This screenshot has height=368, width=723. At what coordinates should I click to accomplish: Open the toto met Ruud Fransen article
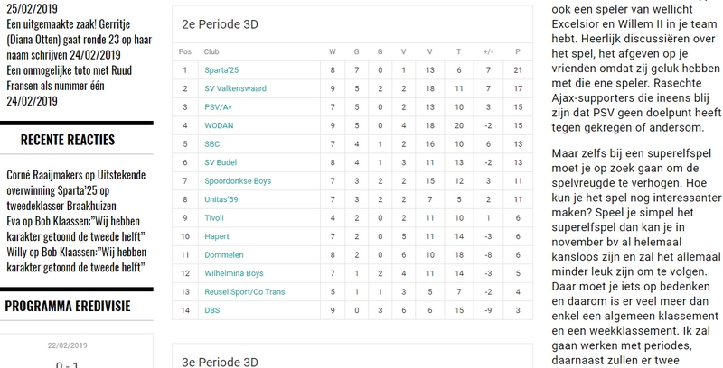coord(70,78)
